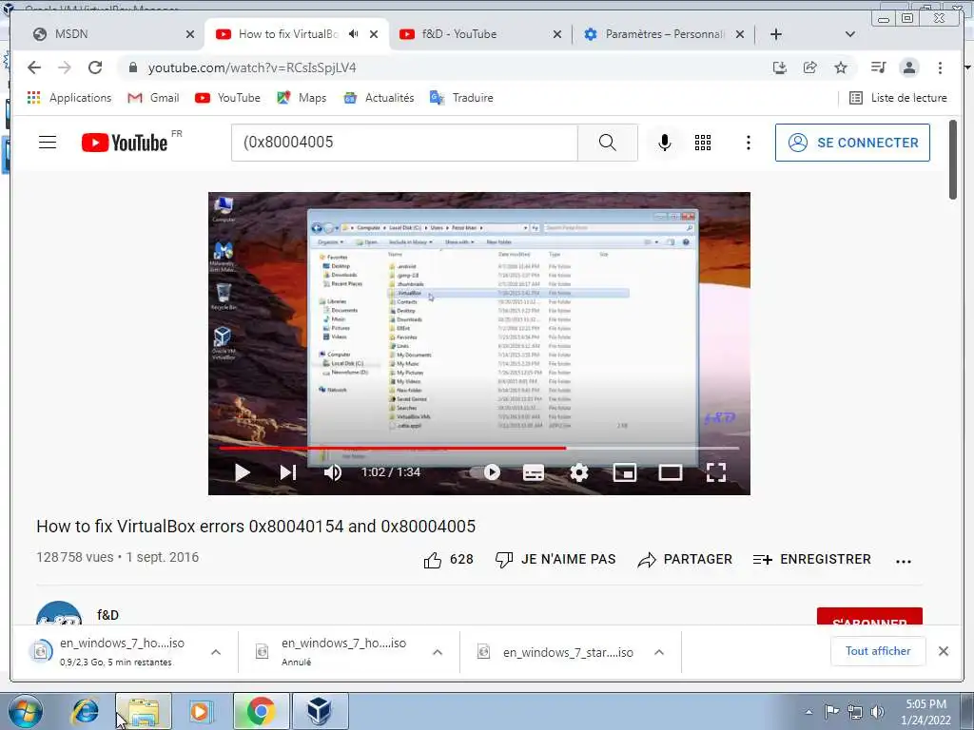Viewport: 974px width, 730px height.
Task: Click PARTAGER to share the video
Action: tap(685, 560)
